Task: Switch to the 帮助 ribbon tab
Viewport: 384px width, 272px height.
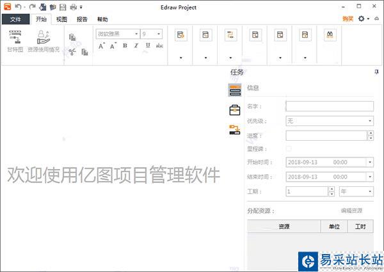Action: 102,19
